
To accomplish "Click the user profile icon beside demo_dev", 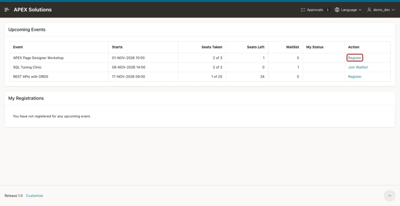I will [x=369, y=10].
